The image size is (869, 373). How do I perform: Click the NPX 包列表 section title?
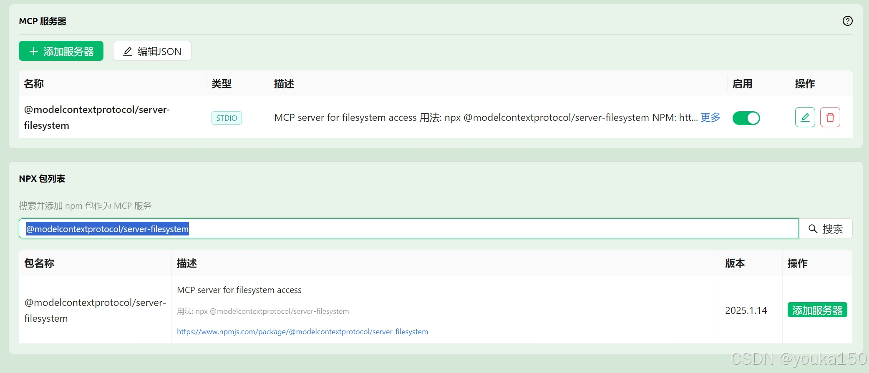[42, 179]
